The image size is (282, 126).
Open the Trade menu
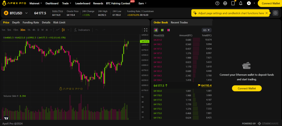[x=67, y=3]
